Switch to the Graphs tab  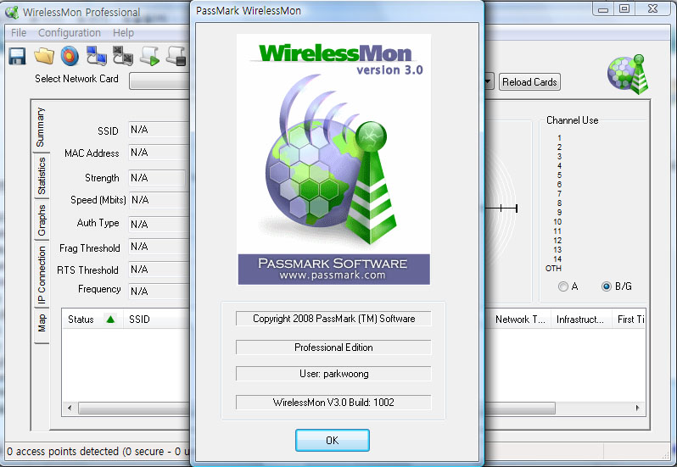pyautogui.click(x=42, y=220)
